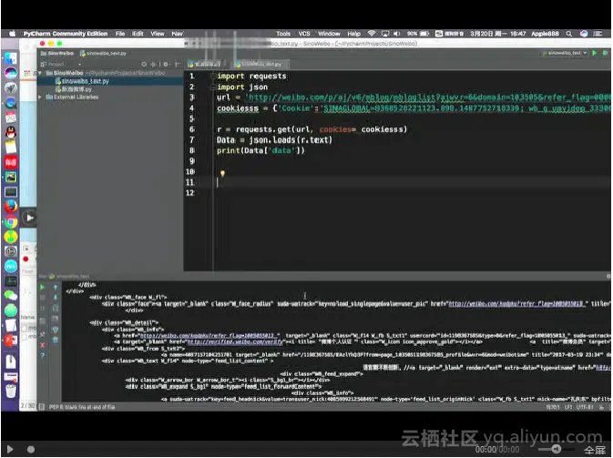Play the video with the bottom play button

[x=10, y=450]
